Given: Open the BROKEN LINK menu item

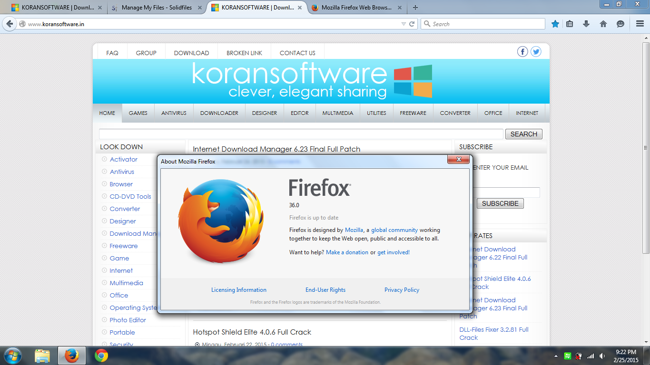Looking at the screenshot, I should point(245,53).
